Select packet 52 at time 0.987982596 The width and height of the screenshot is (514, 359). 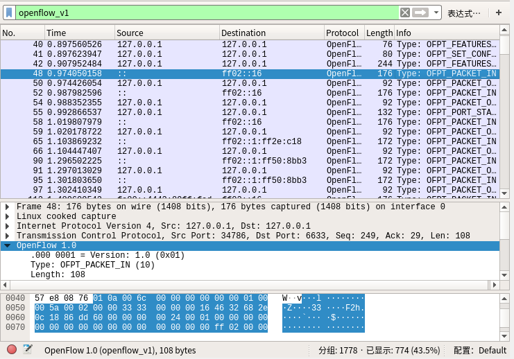coord(250,93)
